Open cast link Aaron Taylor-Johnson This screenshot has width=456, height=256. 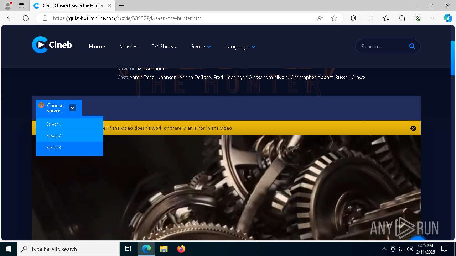pyautogui.click(x=153, y=77)
